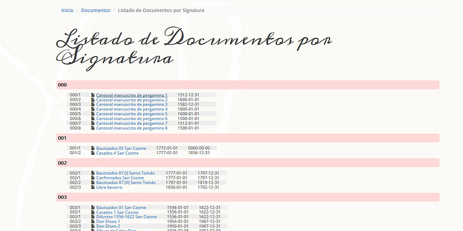This screenshot has width=463, height=231.
Task: Open Casados 4 San Cosme document
Action: (x=117, y=153)
